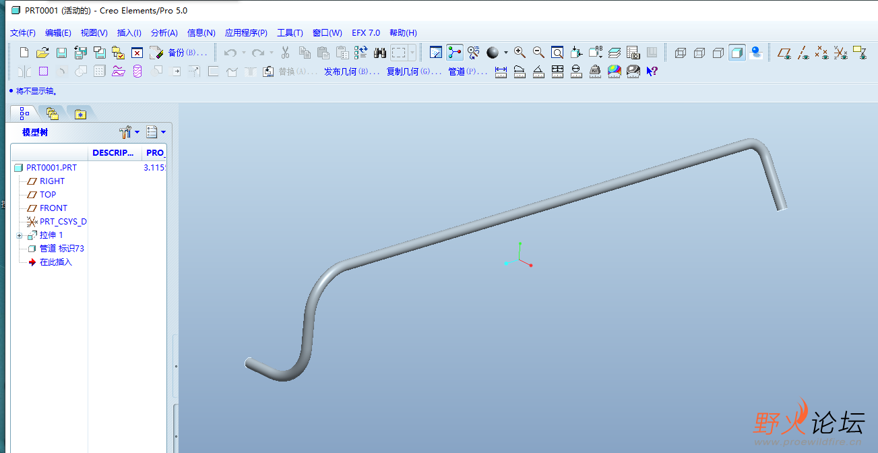This screenshot has height=453, width=878.
Task: Open the angle measurement icon
Action: coord(538,71)
